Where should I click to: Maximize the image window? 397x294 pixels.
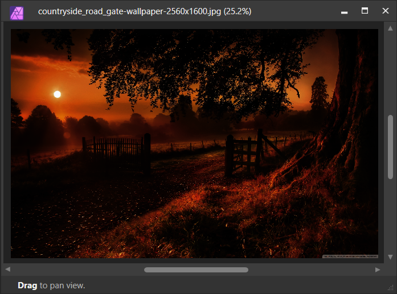pyautogui.click(x=365, y=11)
